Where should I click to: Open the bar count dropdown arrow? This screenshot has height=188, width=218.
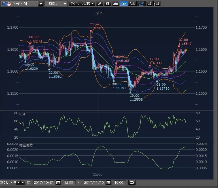click(x=18, y=182)
